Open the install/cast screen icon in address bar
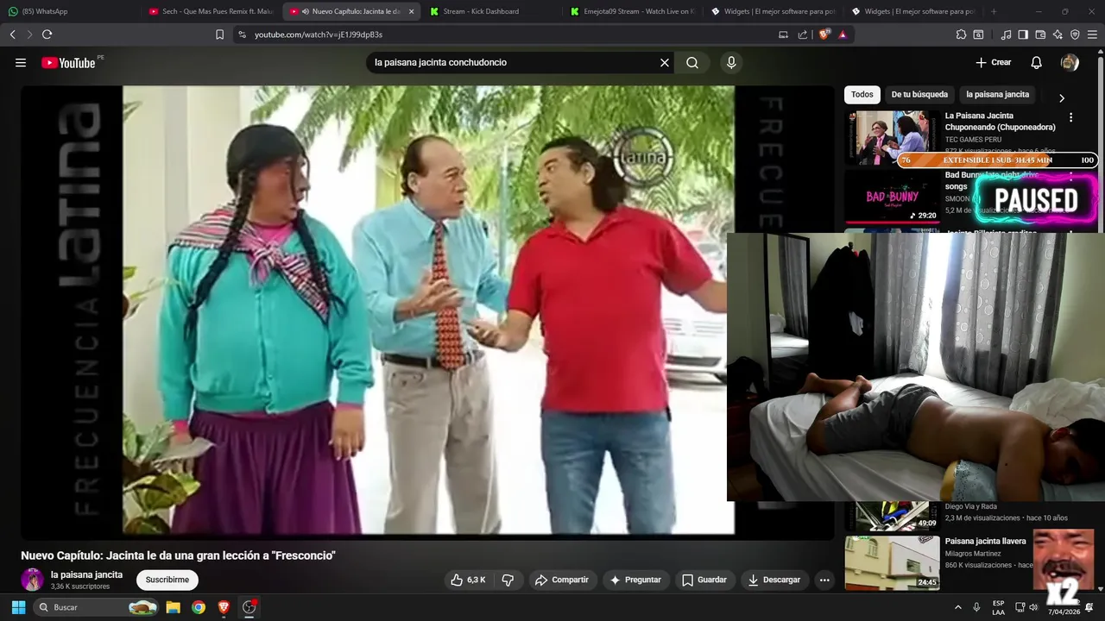This screenshot has width=1105, height=621. (783, 34)
